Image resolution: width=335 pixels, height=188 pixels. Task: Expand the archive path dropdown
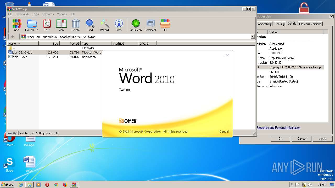(x=253, y=37)
